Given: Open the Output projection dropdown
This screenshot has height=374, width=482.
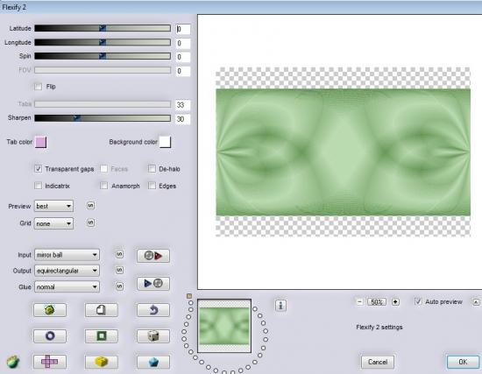Looking at the screenshot, I should click(x=67, y=271).
